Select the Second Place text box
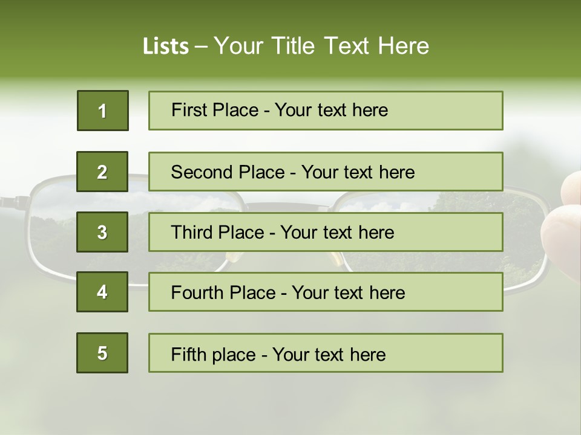 click(326, 172)
